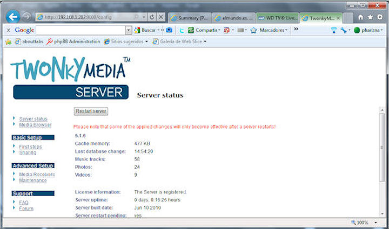Click the browser forward arrow
Screen dimensions: 389x229
coord(26,17)
